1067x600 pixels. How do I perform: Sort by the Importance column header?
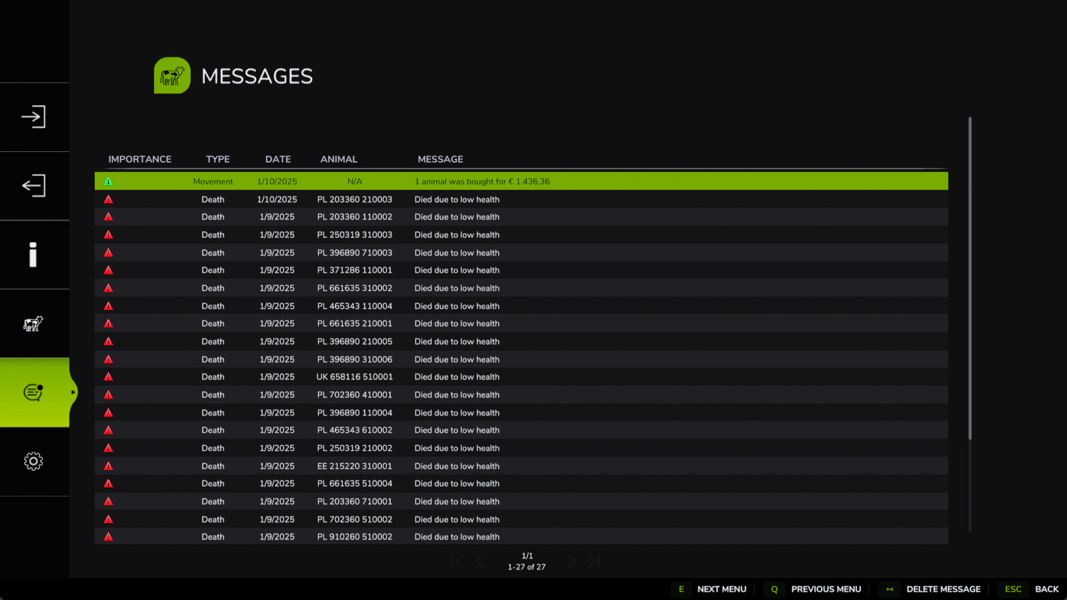pos(140,159)
